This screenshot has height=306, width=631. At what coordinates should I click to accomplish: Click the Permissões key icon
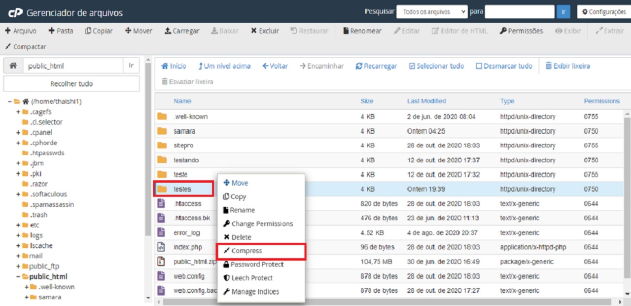click(503, 31)
